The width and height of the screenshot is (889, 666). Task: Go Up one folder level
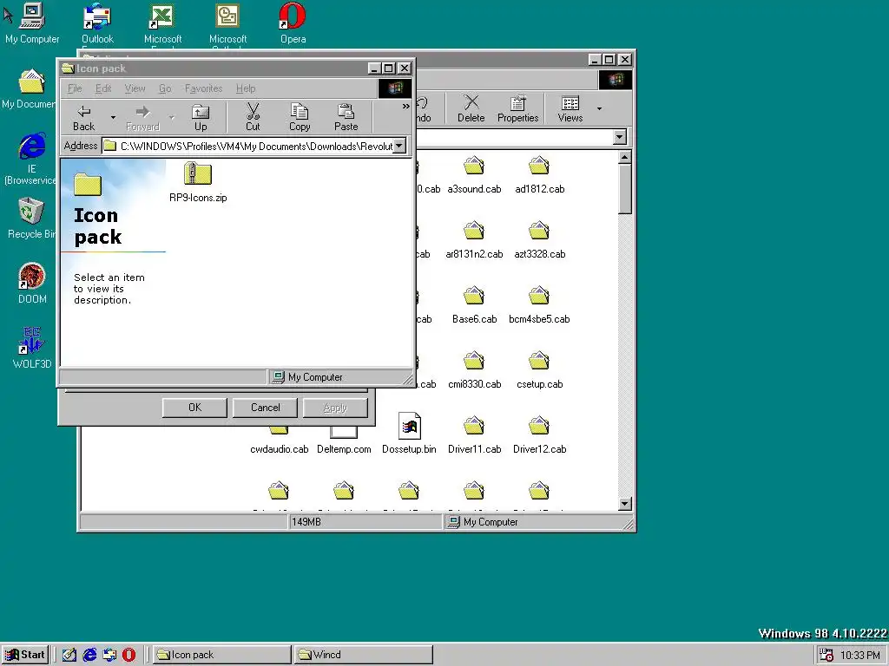[x=201, y=118]
